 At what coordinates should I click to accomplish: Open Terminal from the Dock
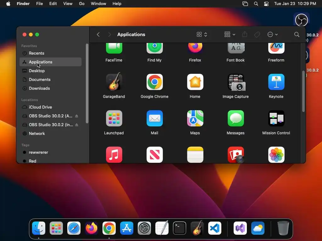coord(180,228)
